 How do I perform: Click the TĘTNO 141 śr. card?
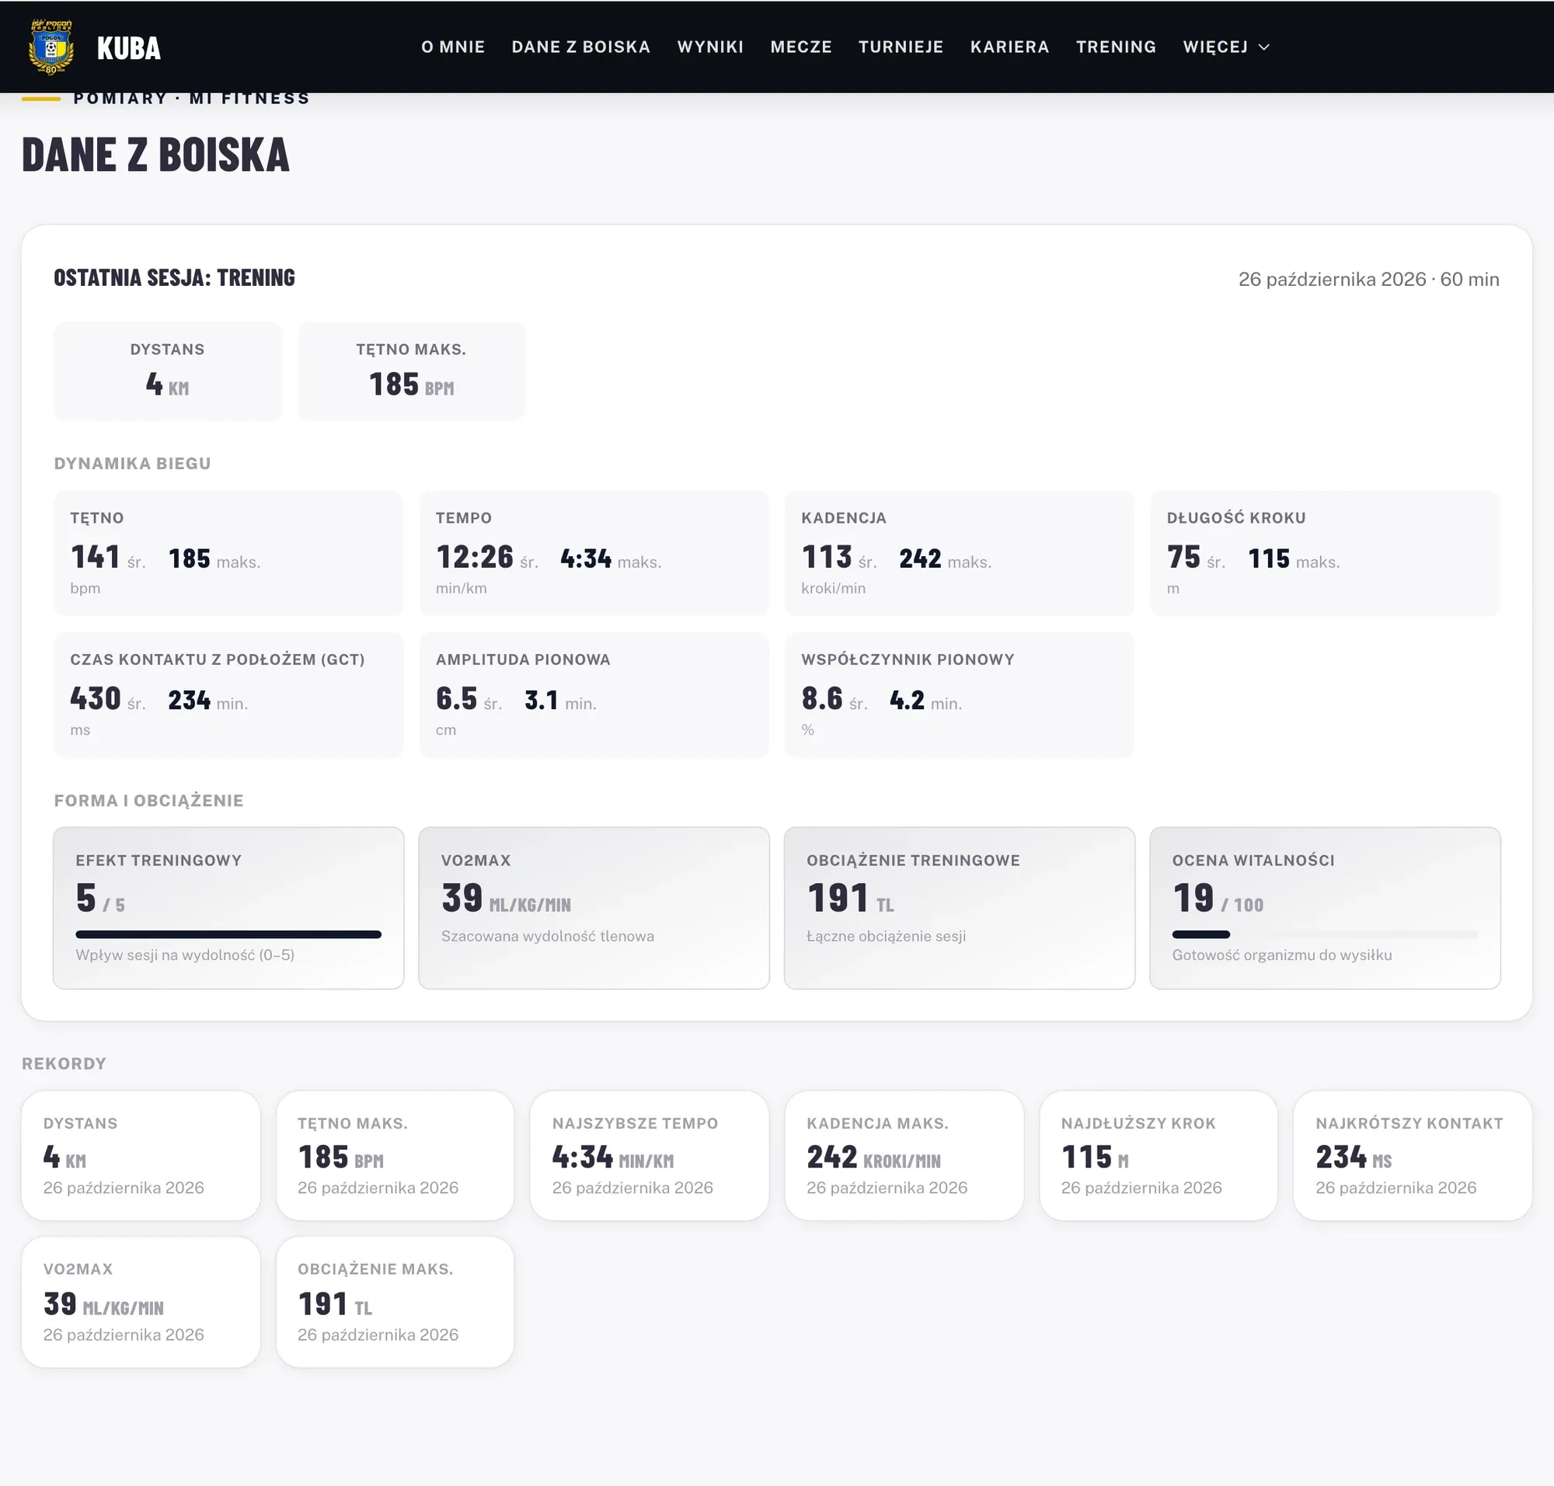[228, 553]
